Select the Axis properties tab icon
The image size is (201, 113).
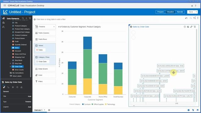tap(8, 87)
